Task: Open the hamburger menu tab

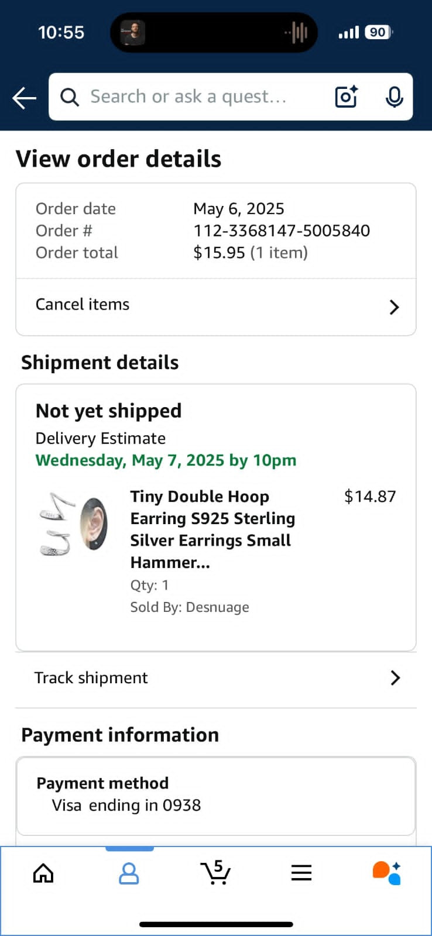Action: tap(301, 873)
